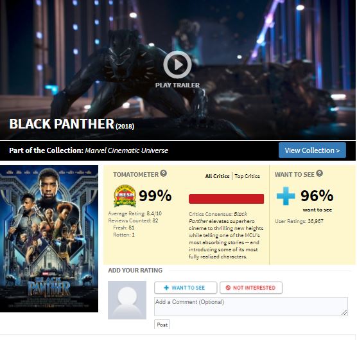The width and height of the screenshot is (357, 340).
Task: Mark the movie as Want to See
Action: (186, 288)
